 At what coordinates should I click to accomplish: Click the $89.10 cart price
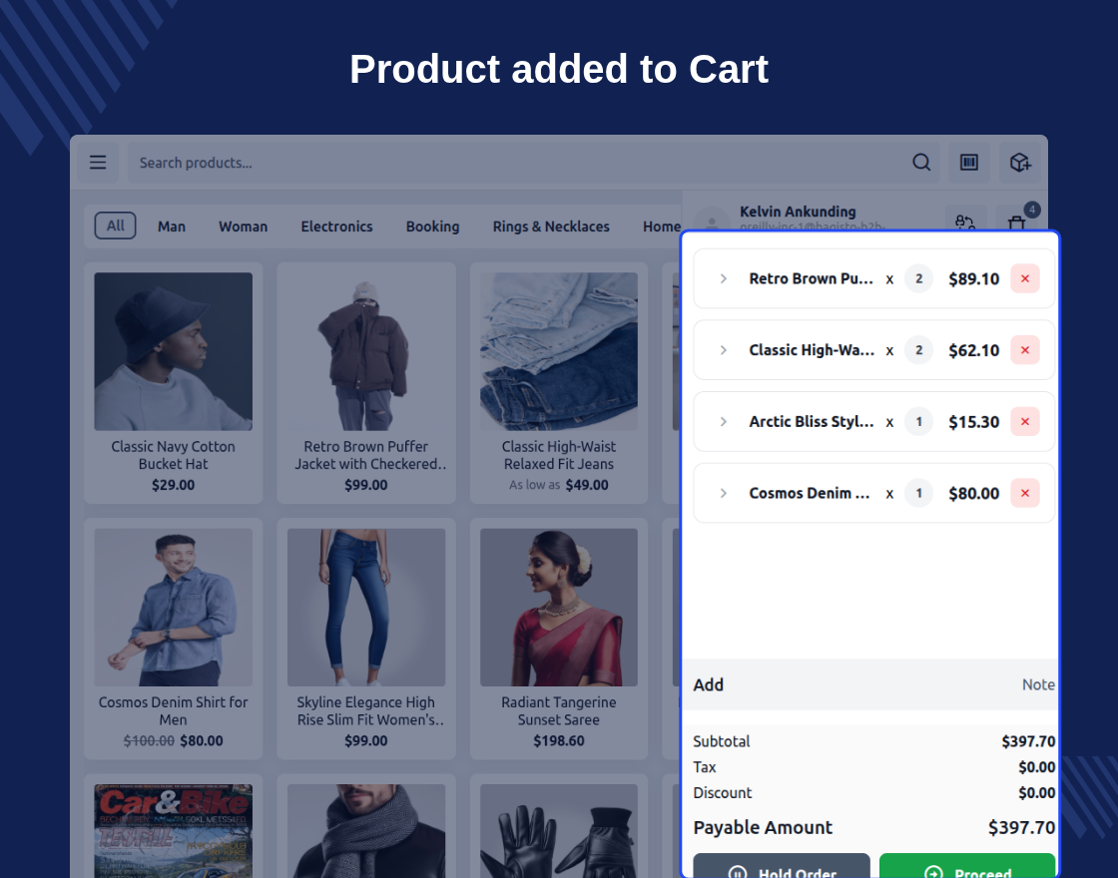pyautogui.click(x=973, y=278)
